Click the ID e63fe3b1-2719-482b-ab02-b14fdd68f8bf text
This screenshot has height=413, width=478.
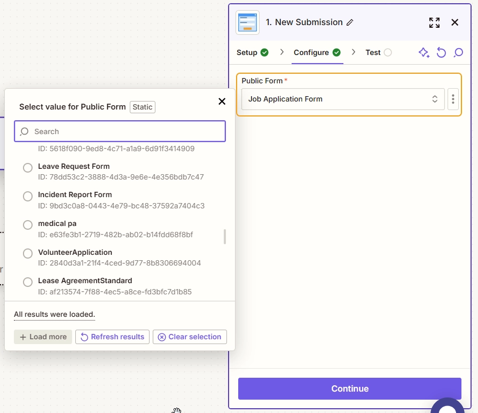pos(115,235)
